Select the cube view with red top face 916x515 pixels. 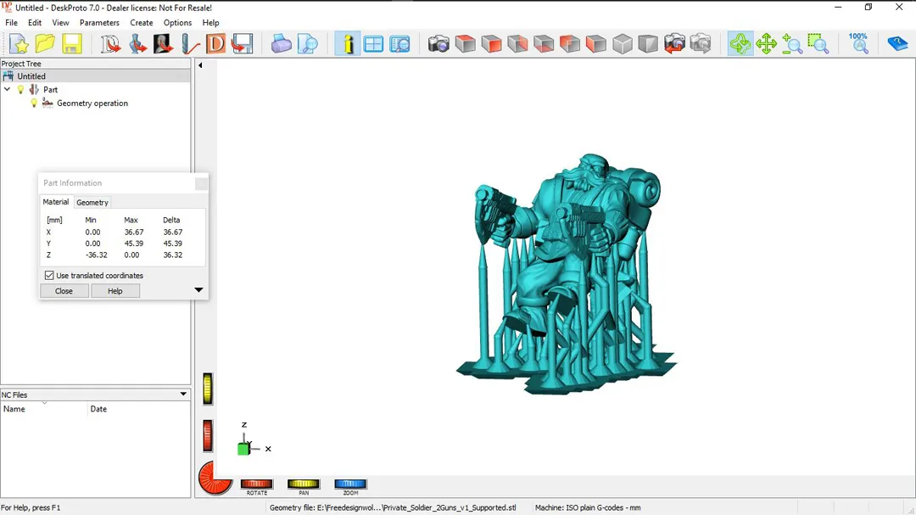[465, 44]
